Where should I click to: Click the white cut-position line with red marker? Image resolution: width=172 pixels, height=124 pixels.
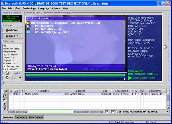click(x=76, y=79)
